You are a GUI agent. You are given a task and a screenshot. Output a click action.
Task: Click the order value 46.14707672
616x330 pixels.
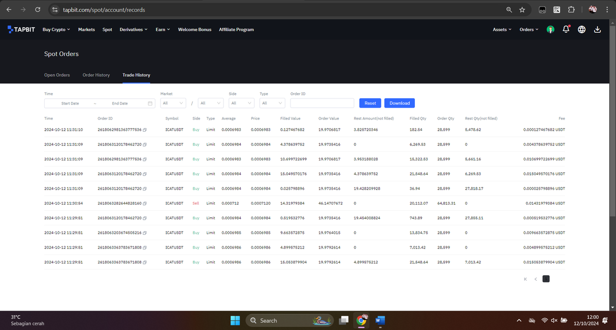(330, 203)
